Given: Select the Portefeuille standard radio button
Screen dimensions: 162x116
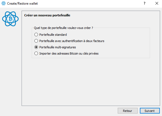Looking at the screenshot, I should click(36, 35).
